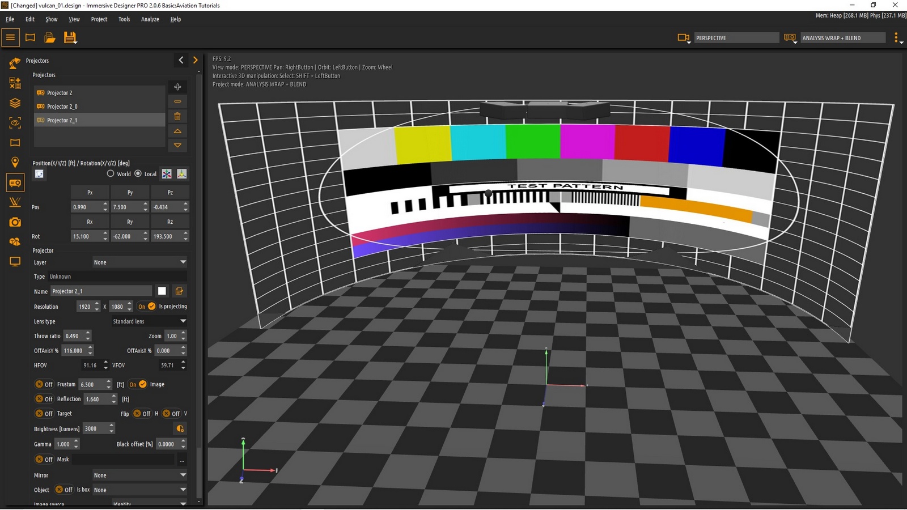
Task: Click the camera view mode icon
Action: tap(684, 38)
